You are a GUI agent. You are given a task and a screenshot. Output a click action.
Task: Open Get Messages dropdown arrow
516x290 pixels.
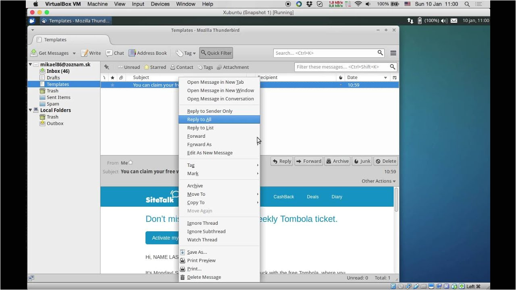(x=74, y=53)
